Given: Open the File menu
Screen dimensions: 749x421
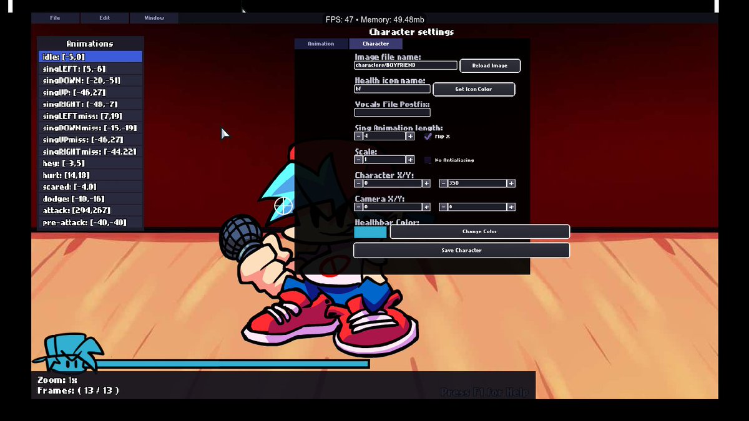Looking at the screenshot, I should pos(55,18).
